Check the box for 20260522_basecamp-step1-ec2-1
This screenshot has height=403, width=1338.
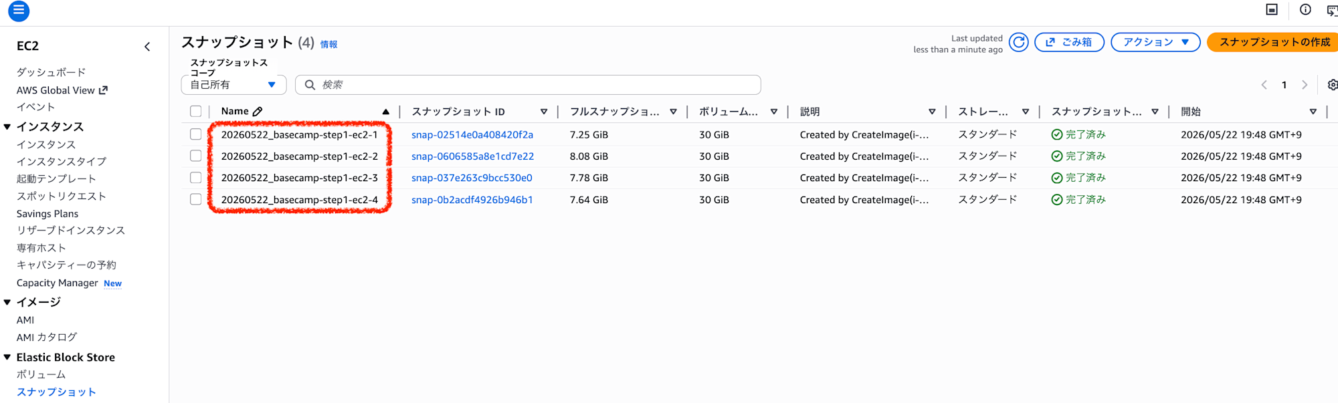[195, 134]
